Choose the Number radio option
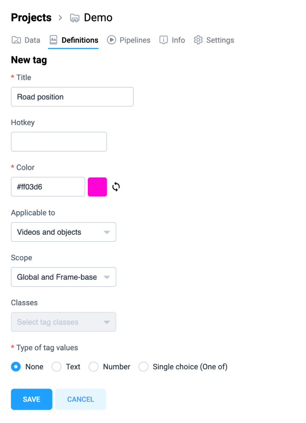 pyautogui.click(x=93, y=367)
